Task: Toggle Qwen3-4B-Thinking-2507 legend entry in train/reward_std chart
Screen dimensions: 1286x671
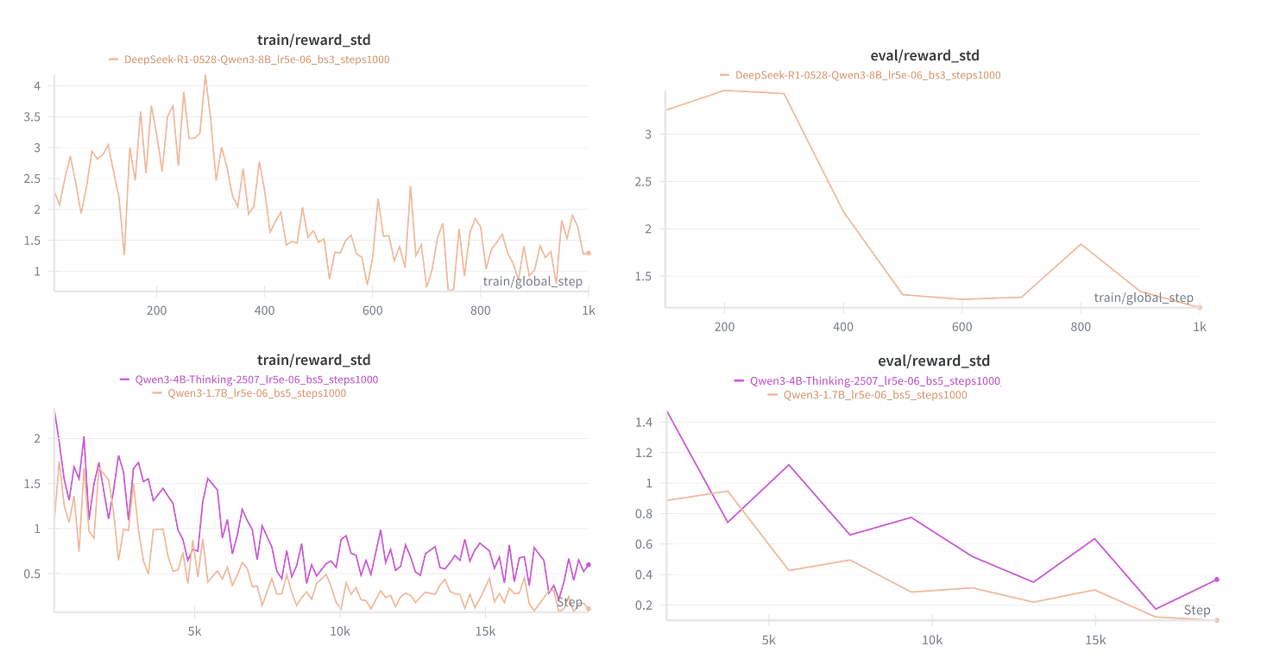Action: [256, 379]
